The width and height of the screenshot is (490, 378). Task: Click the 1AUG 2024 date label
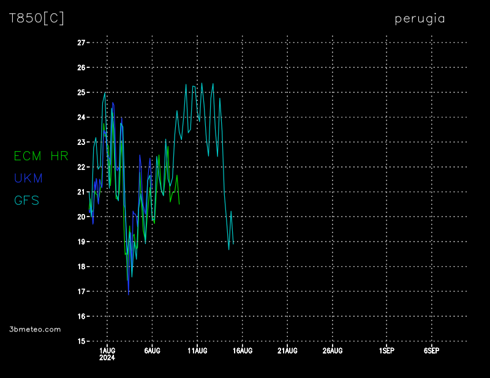(107, 354)
